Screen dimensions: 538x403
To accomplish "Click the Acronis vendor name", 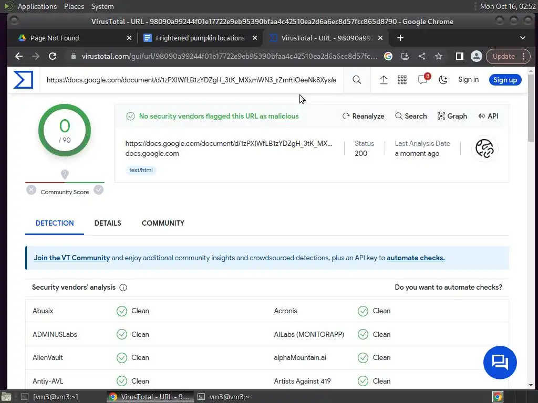I will 285,311.
